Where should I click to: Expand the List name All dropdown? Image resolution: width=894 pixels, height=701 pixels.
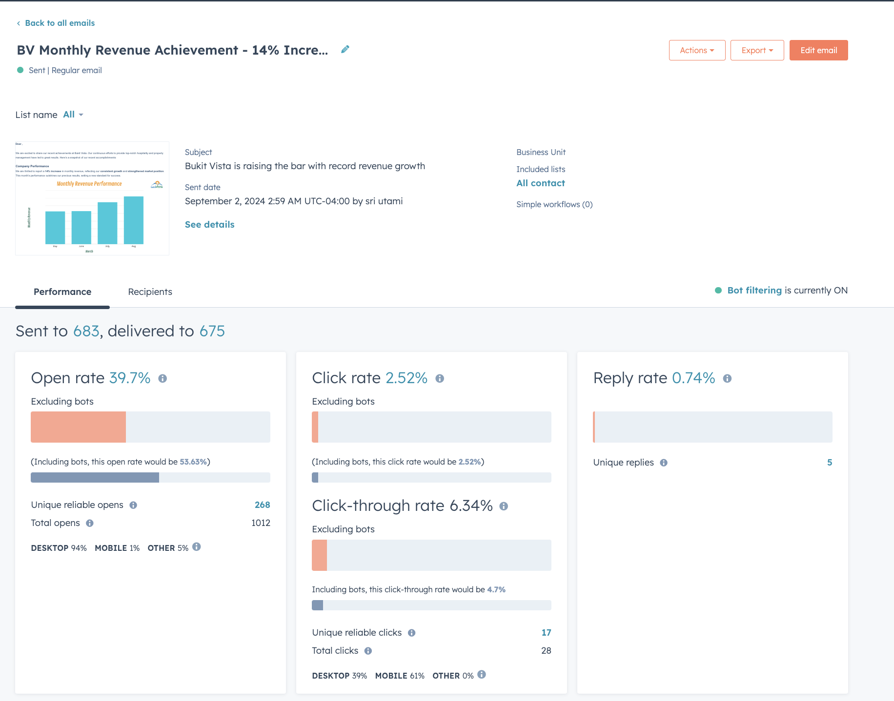tap(73, 115)
